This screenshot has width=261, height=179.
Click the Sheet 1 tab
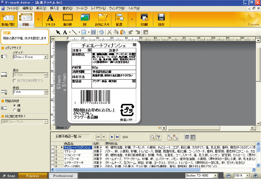(x=61, y=128)
